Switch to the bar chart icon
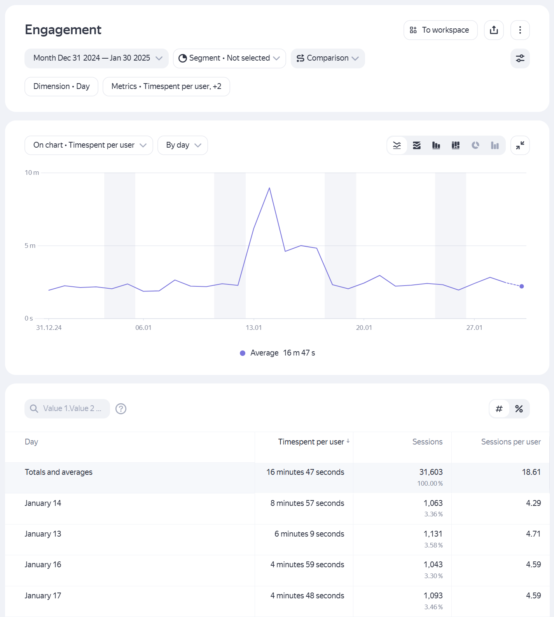The width and height of the screenshot is (554, 617). point(436,145)
